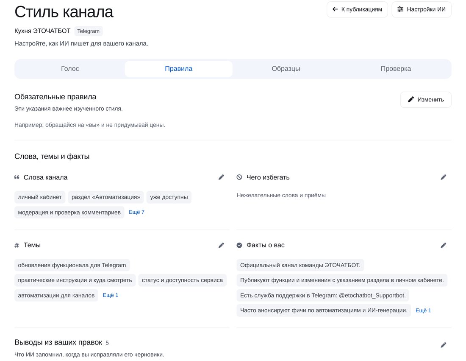This screenshot has width=466, height=361.
Task: Switch to the «Голос» tab
Action: (x=70, y=69)
